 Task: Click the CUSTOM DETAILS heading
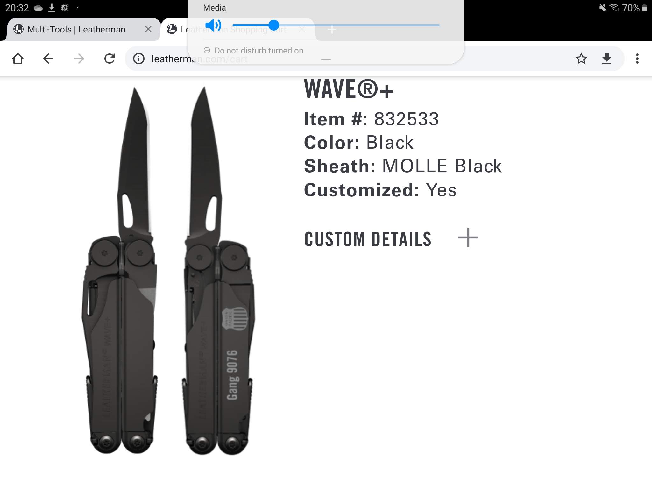click(368, 239)
